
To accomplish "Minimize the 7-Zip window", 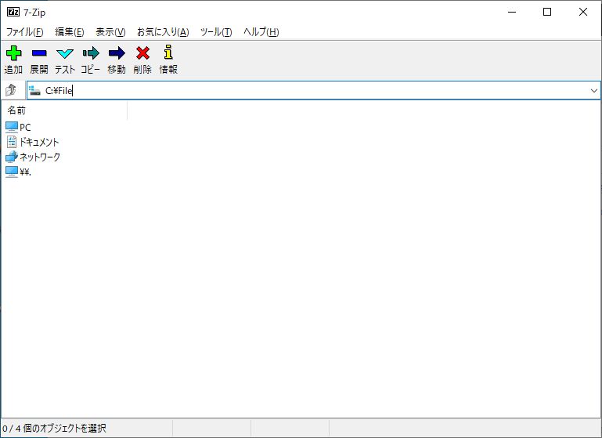I will point(512,12).
